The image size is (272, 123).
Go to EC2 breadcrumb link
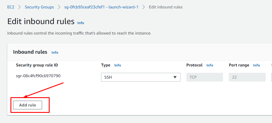coord(11,7)
